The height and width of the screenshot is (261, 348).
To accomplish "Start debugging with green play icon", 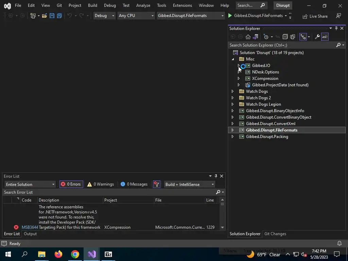I will tap(230, 16).
